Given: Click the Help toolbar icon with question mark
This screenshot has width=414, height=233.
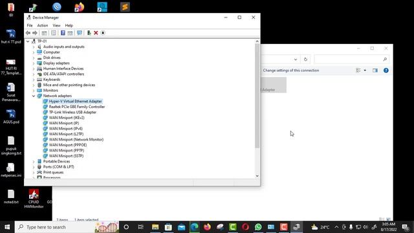Looking at the screenshot, I should (x=63, y=33).
